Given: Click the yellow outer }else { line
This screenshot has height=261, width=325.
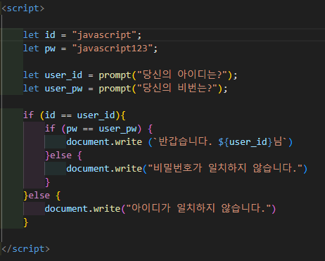Looking at the screenshot, I should (x=42, y=196).
